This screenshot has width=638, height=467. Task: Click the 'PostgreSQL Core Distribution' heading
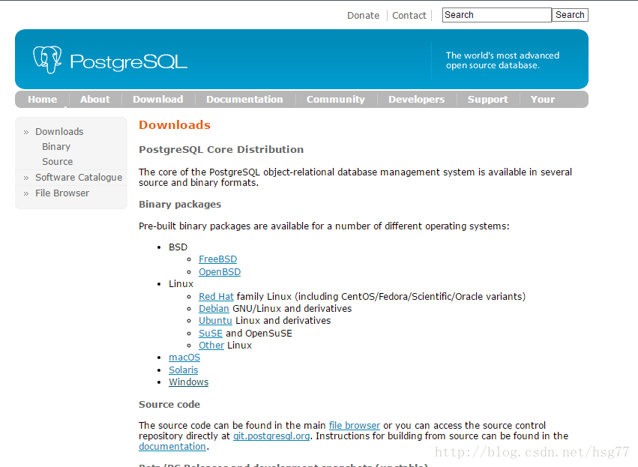[x=221, y=150]
